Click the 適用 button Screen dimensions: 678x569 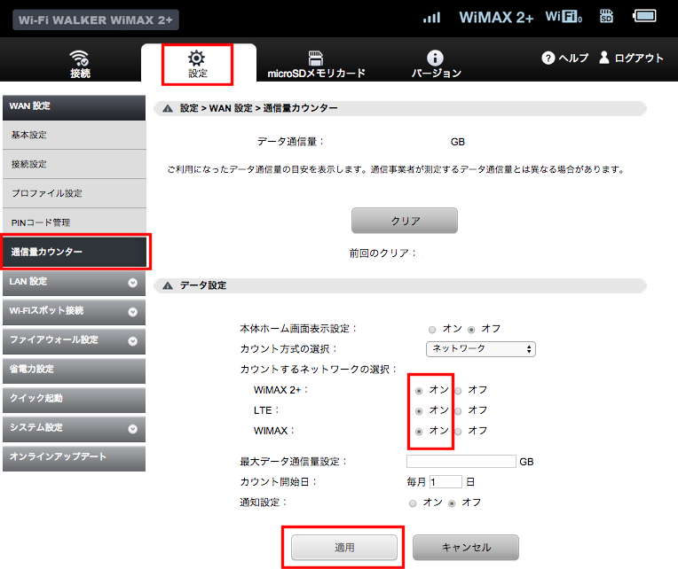[344, 548]
